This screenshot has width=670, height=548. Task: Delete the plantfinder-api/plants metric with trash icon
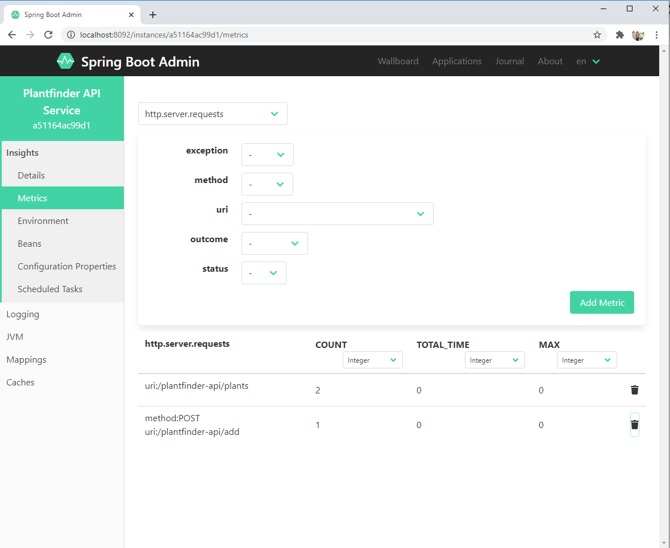coord(635,390)
